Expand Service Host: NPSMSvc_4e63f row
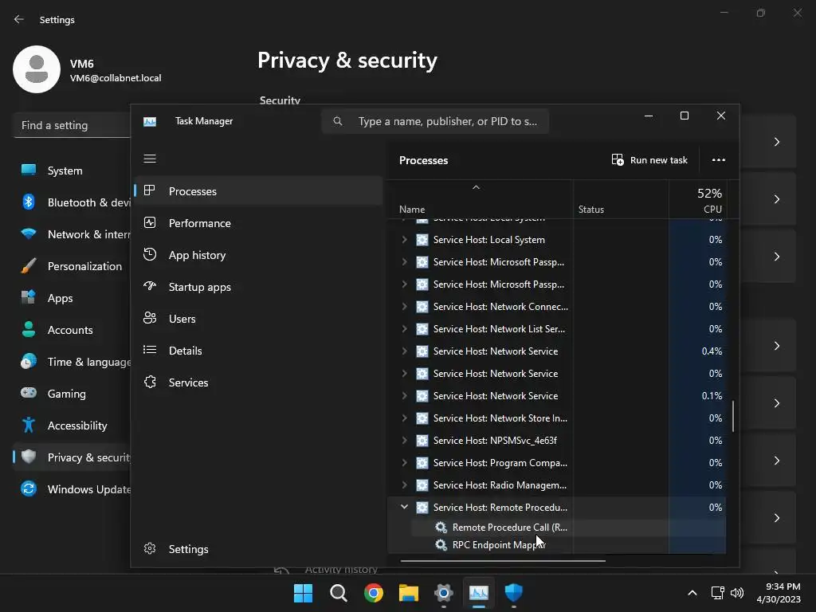 click(404, 441)
